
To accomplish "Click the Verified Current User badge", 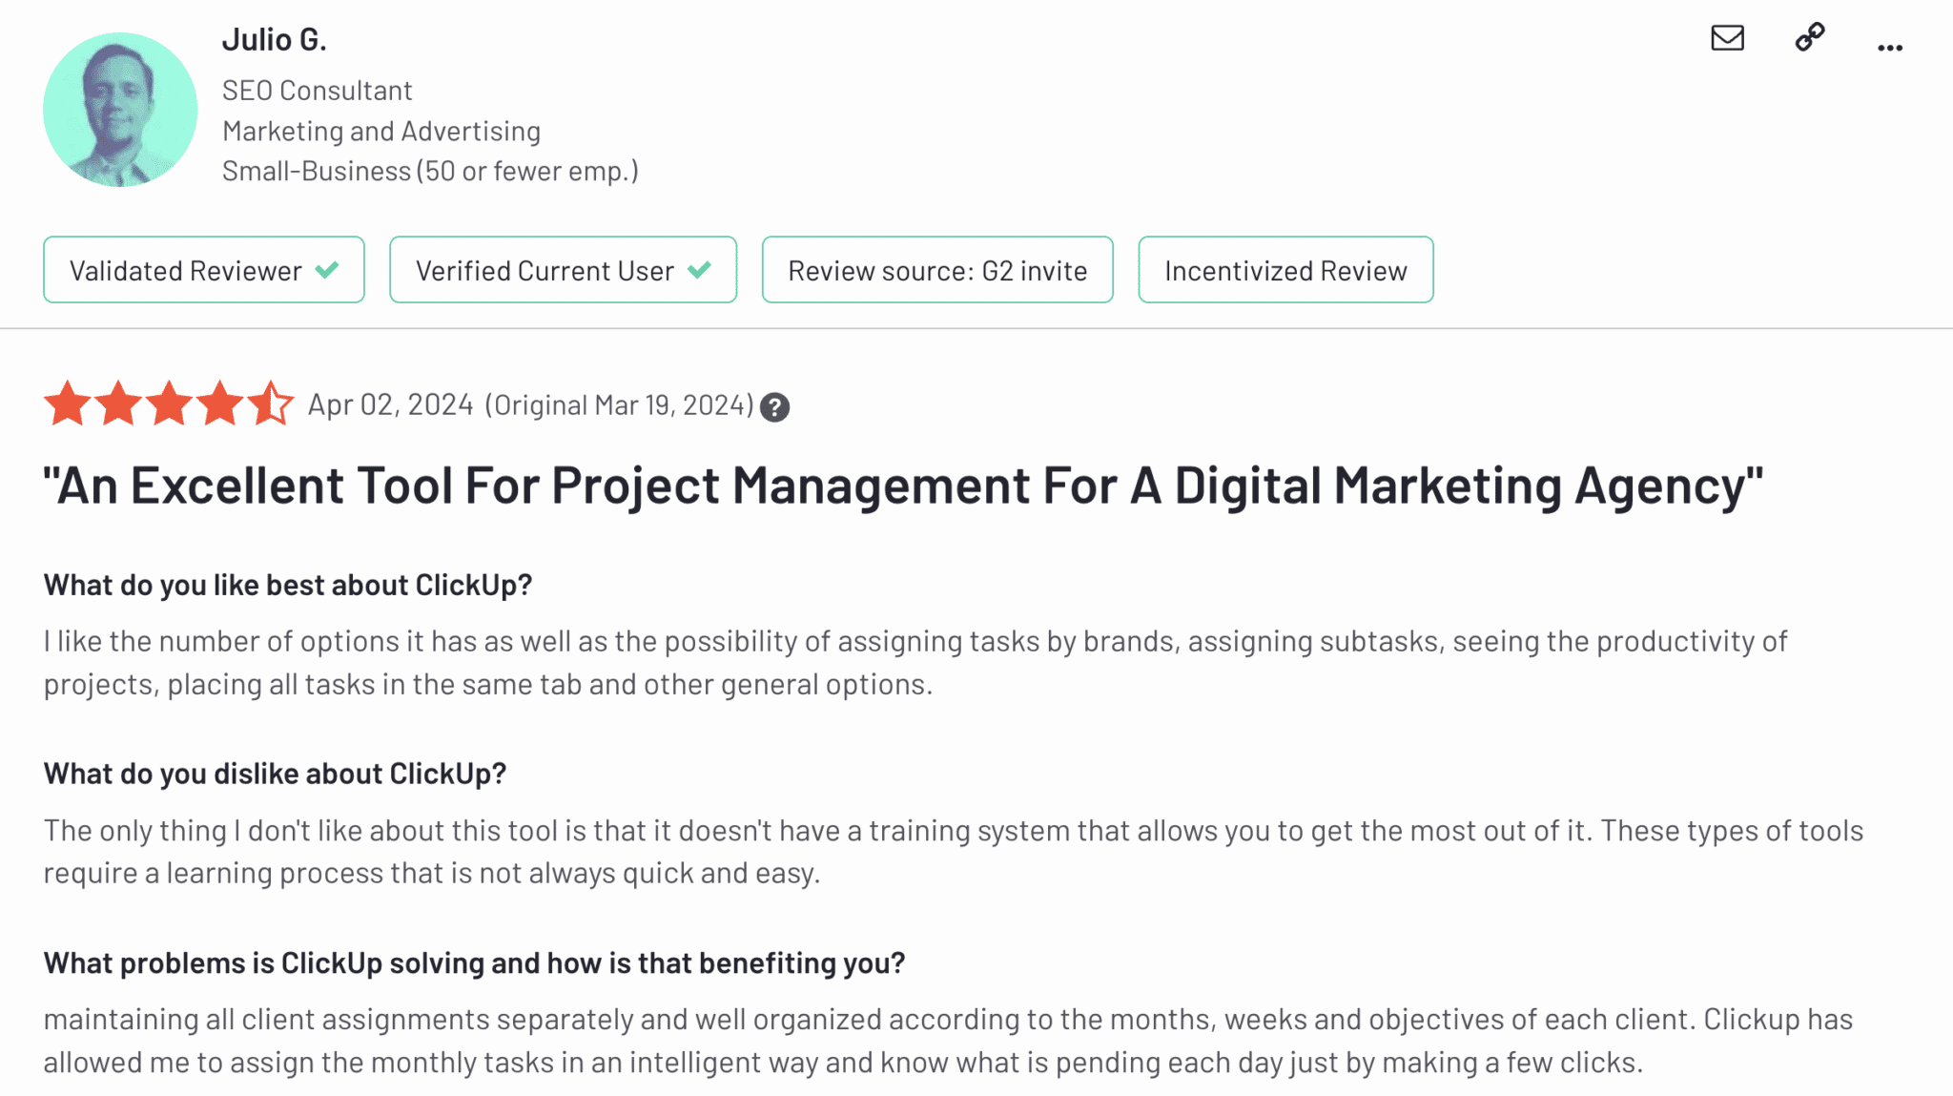I will tap(563, 270).
